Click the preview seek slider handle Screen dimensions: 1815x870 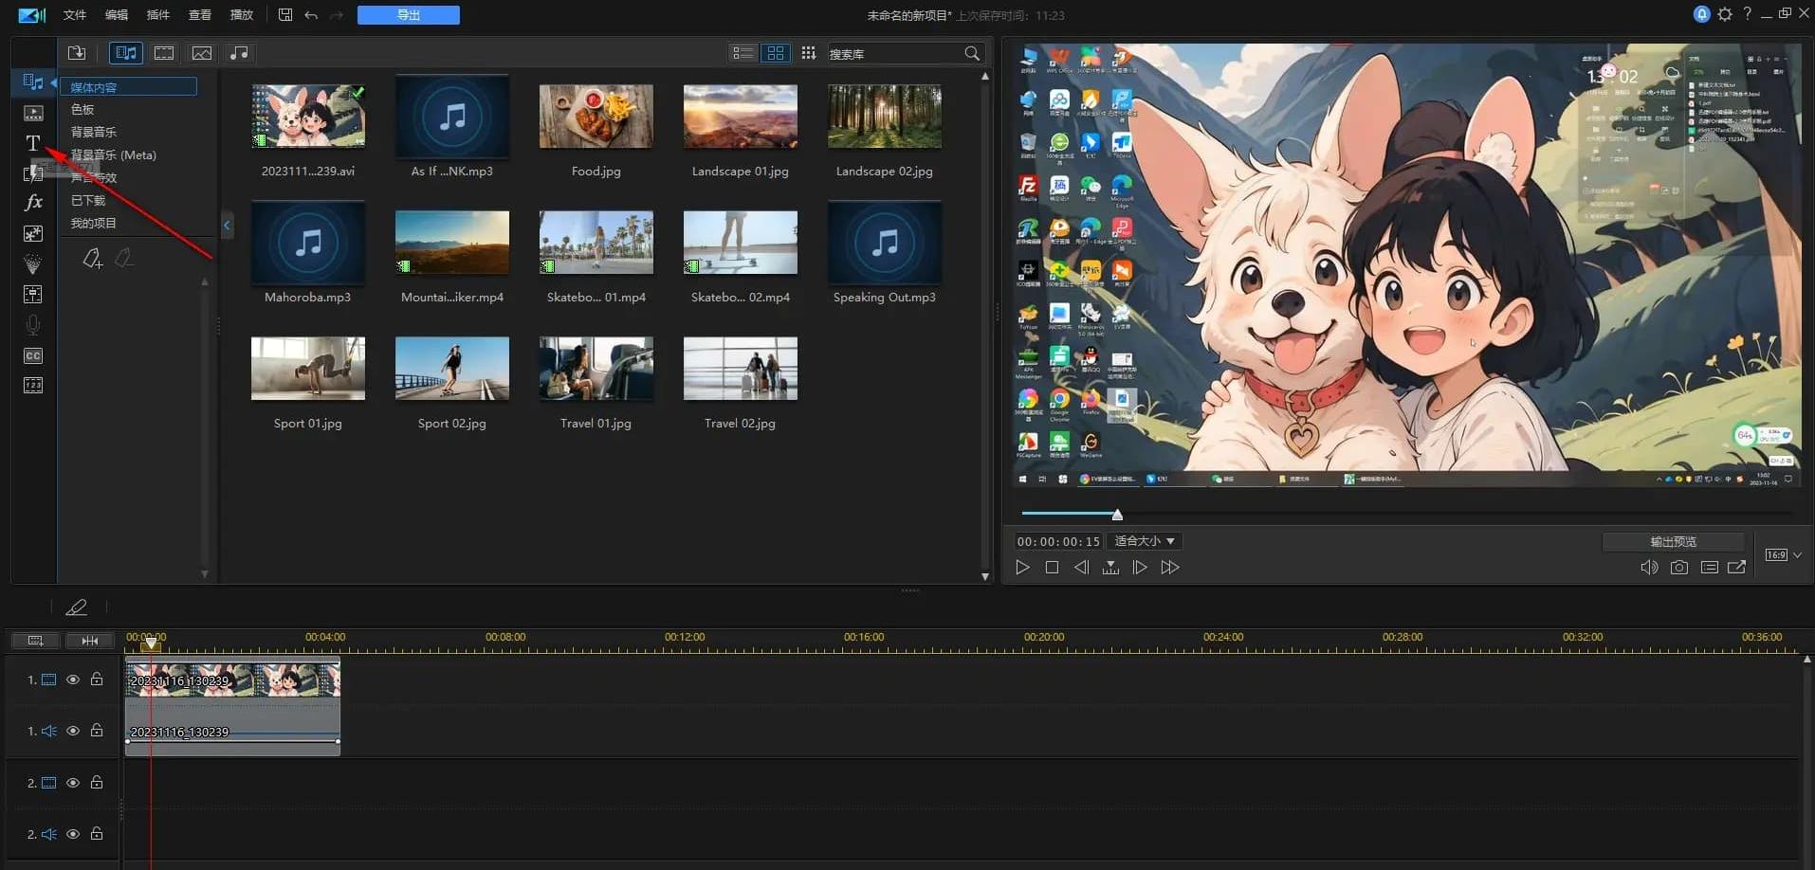pos(1117,515)
